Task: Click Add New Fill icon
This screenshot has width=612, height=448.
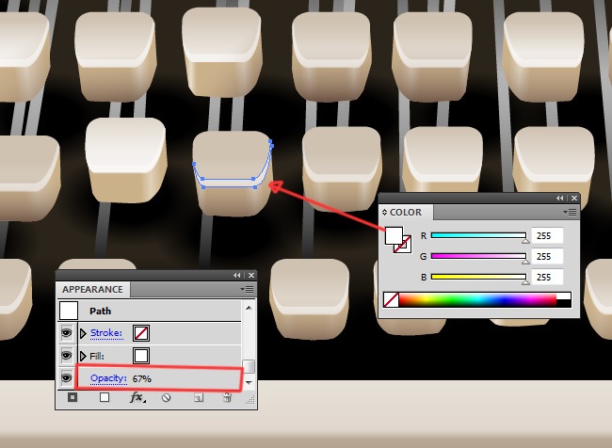Action: tap(105, 397)
